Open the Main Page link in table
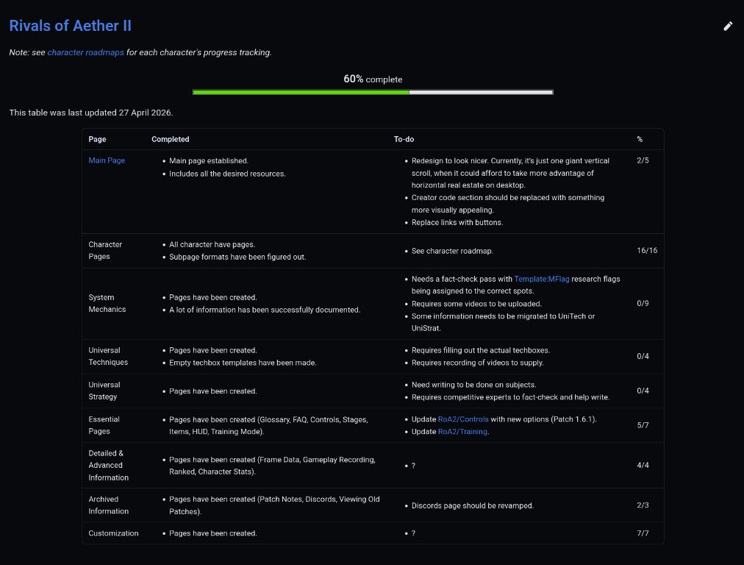744x565 pixels. point(107,160)
